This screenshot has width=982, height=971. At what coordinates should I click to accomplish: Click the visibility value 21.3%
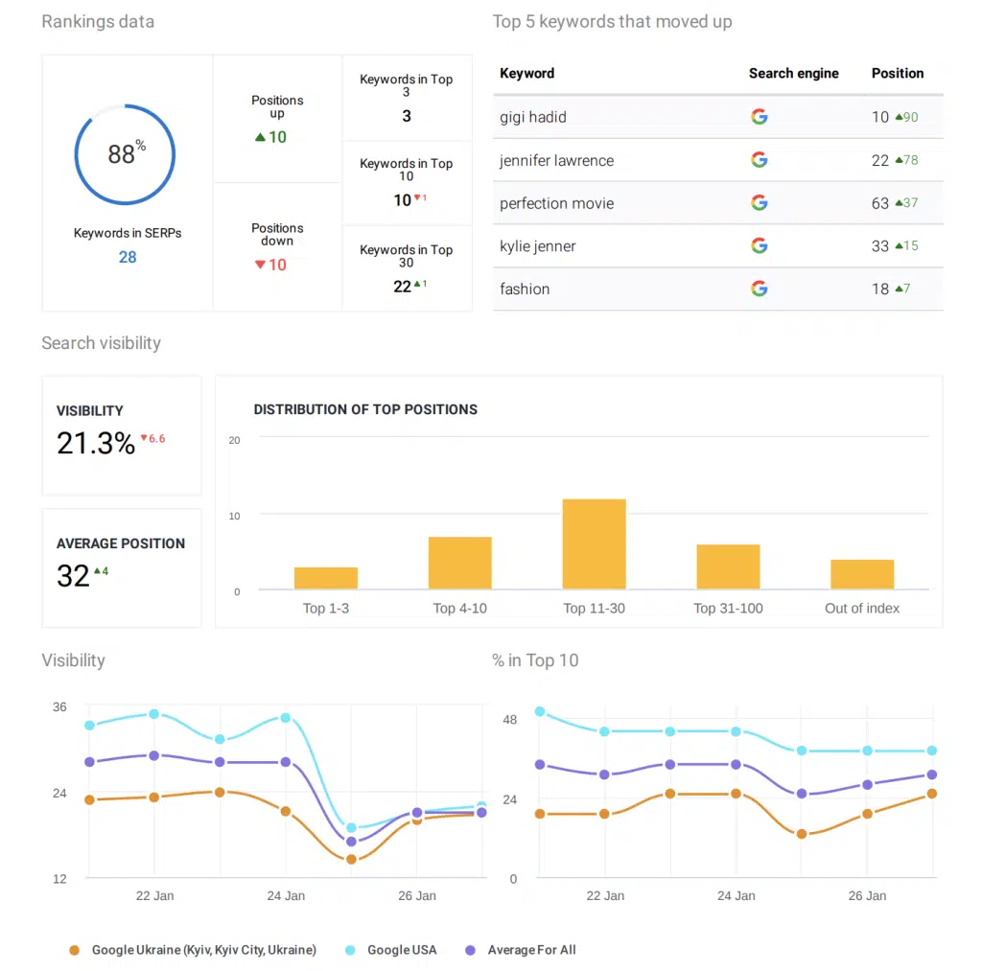coord(96,443)
